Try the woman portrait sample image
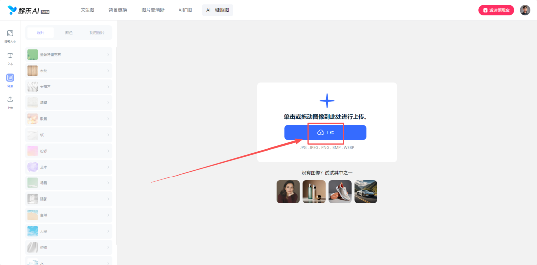This screenshot has height=265, width=537. [288, 192]
